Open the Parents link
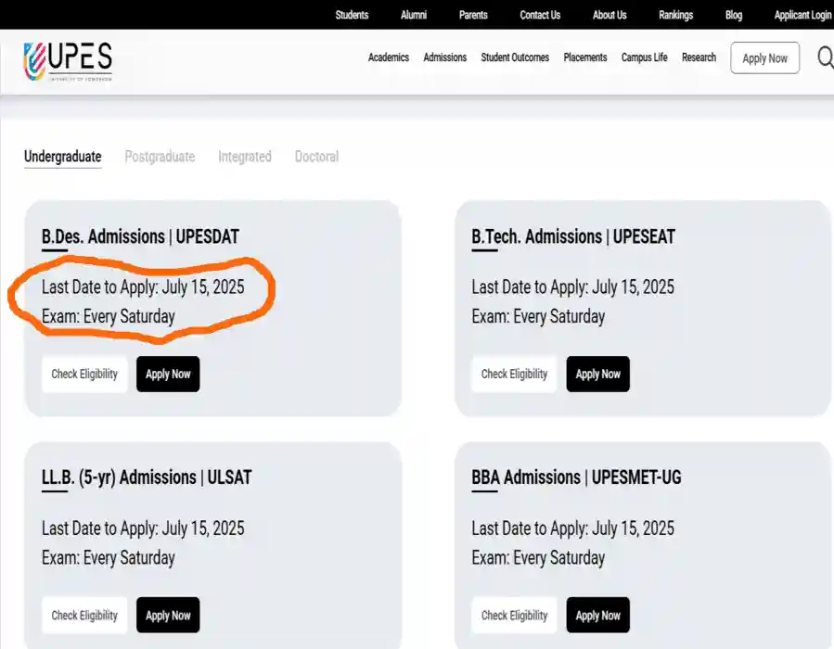 (x=473, y=15)
